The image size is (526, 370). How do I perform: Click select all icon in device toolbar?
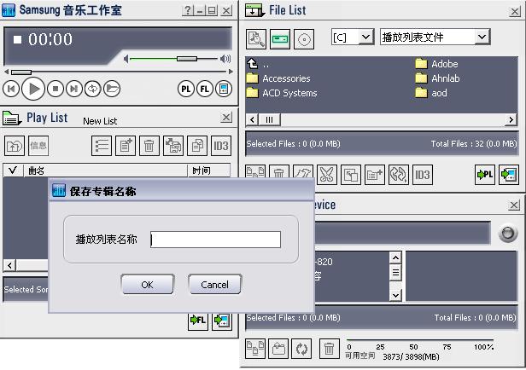(255, 349)
